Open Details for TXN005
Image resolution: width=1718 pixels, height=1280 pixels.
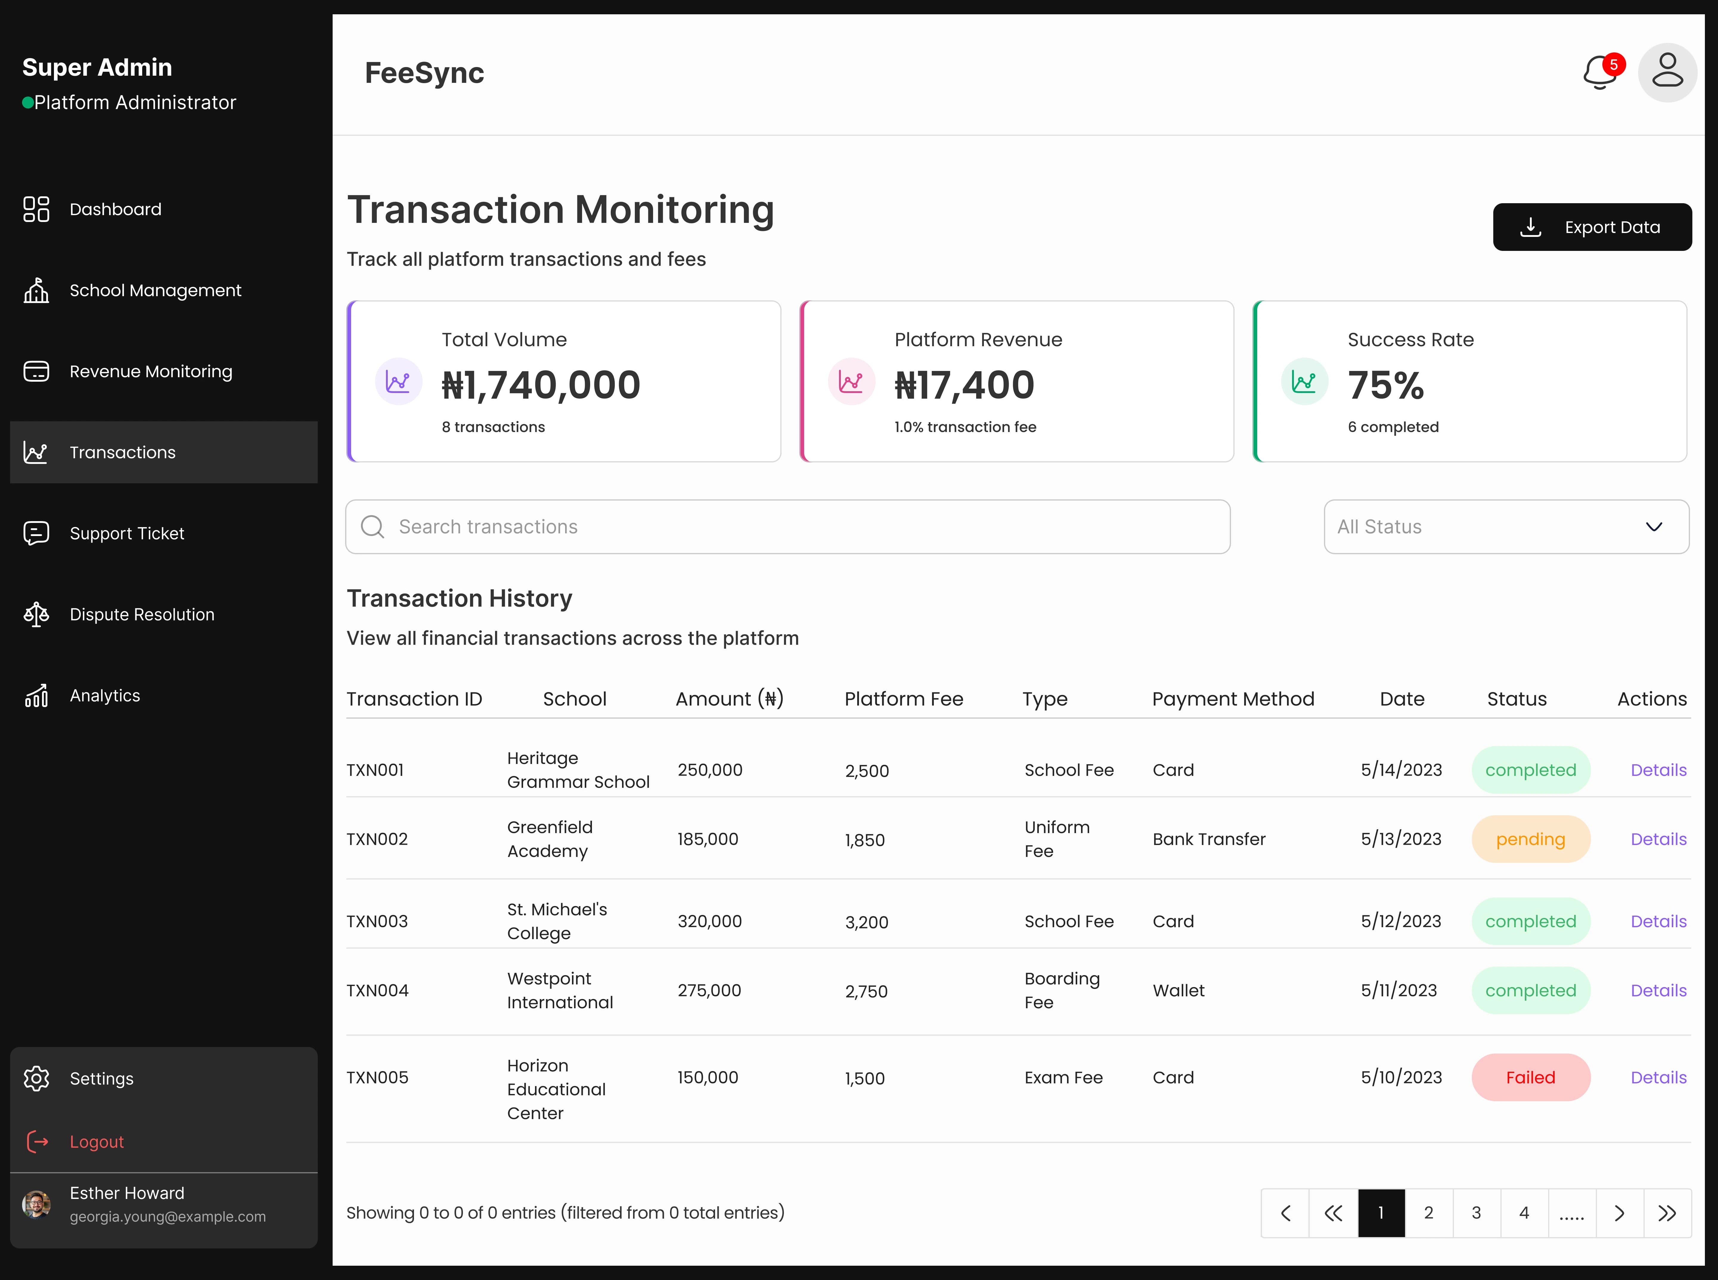[x=1658, y=1078]
